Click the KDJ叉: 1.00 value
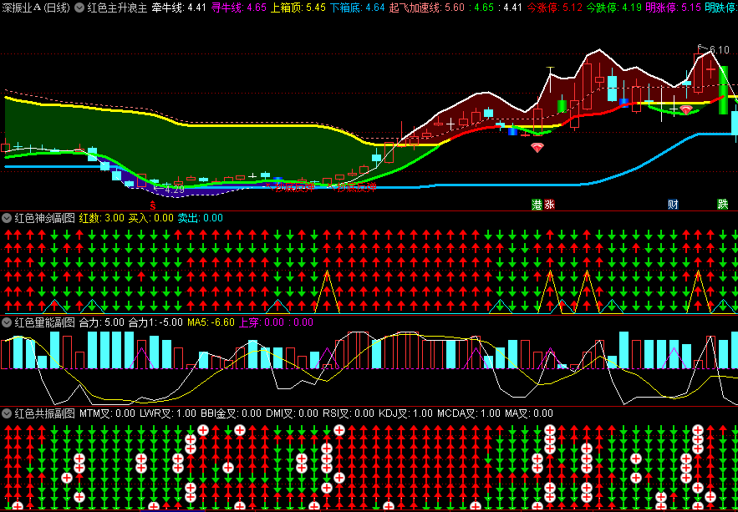Image resolution: width=738 pixels, height=512 pixels. [405, 413]
